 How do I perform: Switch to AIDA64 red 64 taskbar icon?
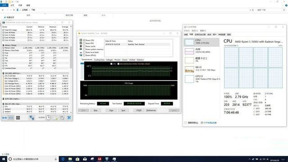[x=99, y=159]
